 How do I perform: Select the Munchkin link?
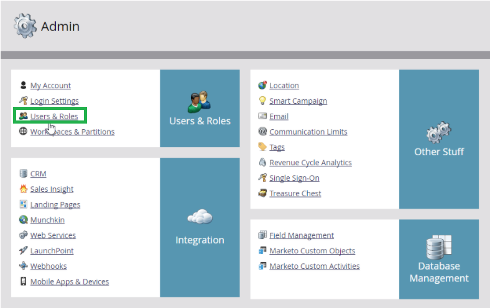47,220
